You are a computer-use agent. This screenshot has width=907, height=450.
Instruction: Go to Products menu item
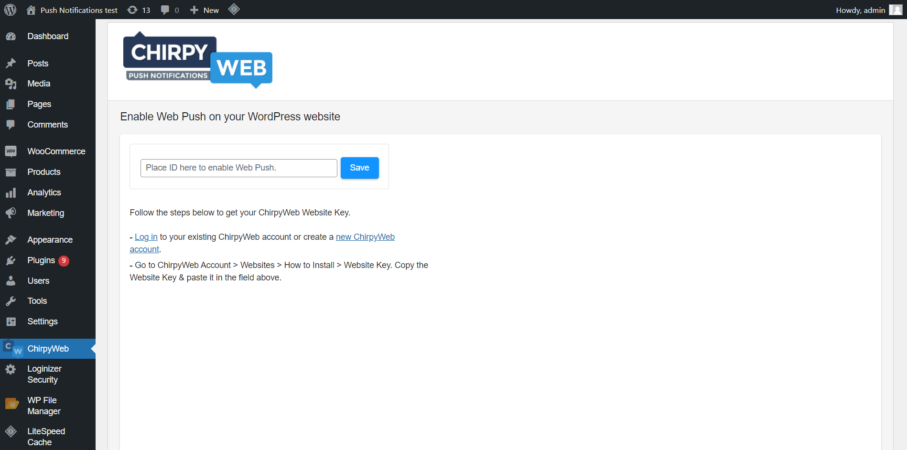coord(44,172)
